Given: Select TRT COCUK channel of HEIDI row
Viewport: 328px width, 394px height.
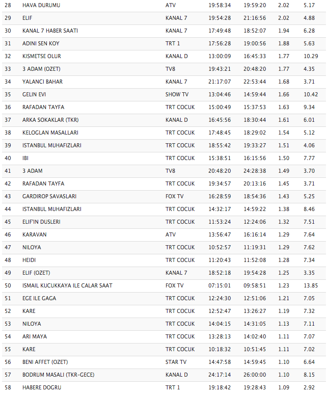Looking at the screenshot, I should 180,260.
